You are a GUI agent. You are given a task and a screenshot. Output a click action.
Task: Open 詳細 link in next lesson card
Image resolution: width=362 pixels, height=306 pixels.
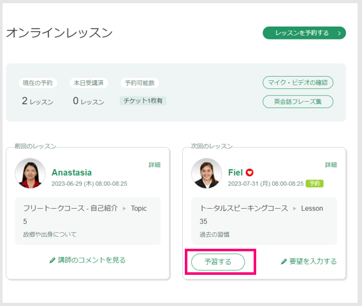click(x=331, y=165)
